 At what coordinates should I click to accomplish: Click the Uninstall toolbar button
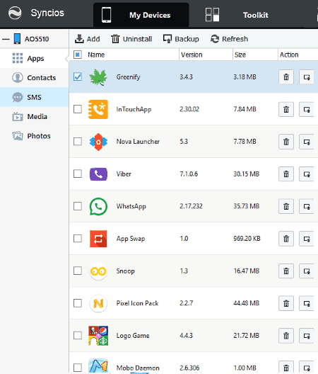click(x=131, y=39)
